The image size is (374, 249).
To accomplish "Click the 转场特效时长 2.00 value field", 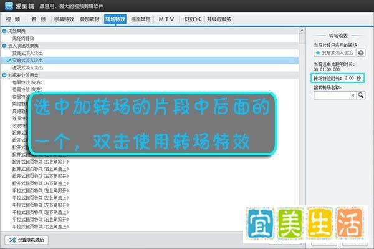I will pos(350,78).
